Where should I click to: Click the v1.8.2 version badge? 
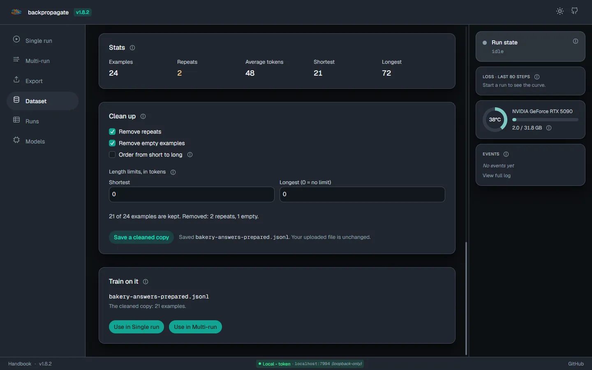[x=83, y=12]
